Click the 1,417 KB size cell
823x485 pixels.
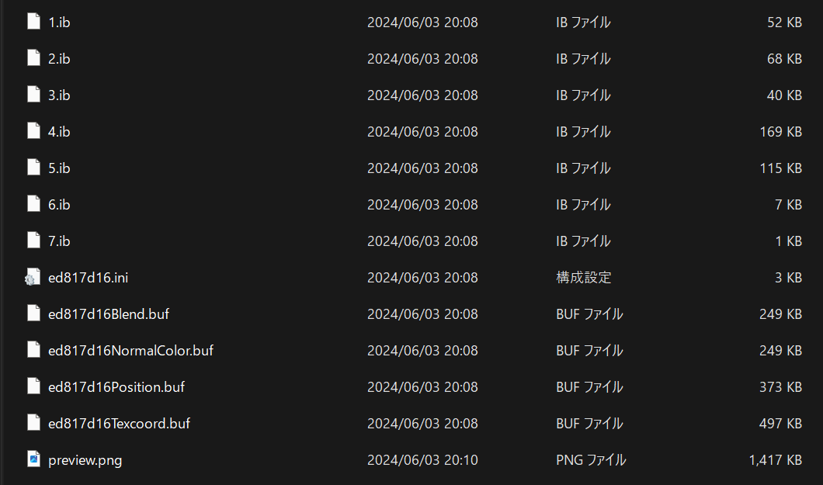tap(775, 460)
